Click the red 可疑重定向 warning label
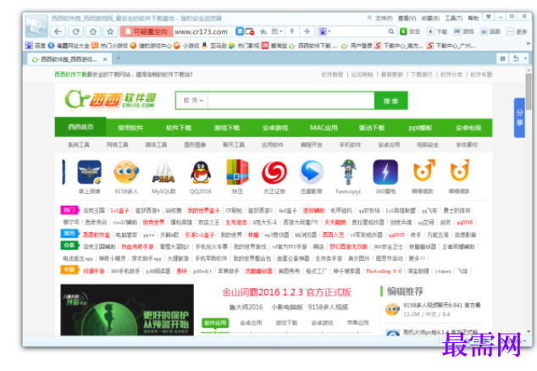Screen dimensions: 537x371 (147, 31)
